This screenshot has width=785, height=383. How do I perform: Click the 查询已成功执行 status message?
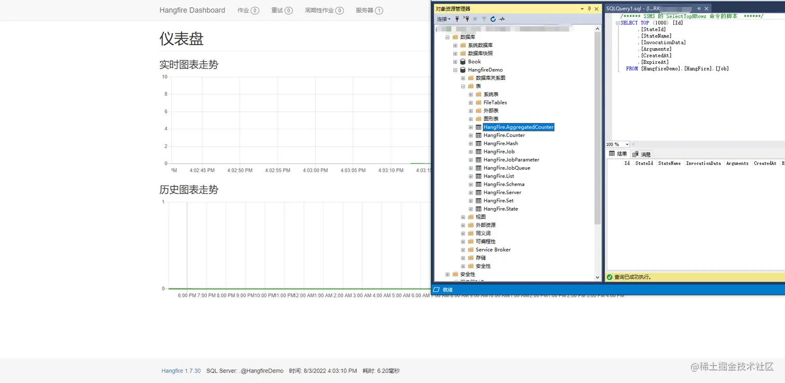click(x=633, y=277)
